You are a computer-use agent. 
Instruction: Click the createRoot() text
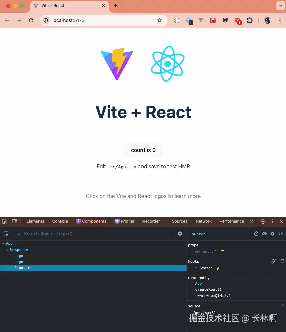pos(208,289)
